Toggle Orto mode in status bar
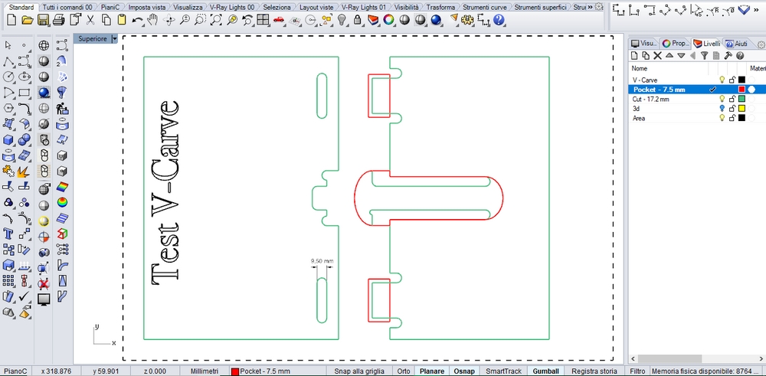Viewport: 766px width, 376px height. point(404,371)
